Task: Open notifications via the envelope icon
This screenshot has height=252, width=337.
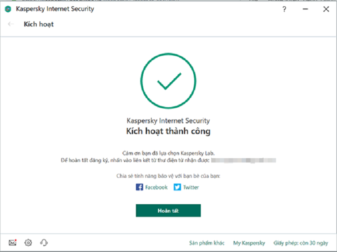Action: [x=12, y=243]
